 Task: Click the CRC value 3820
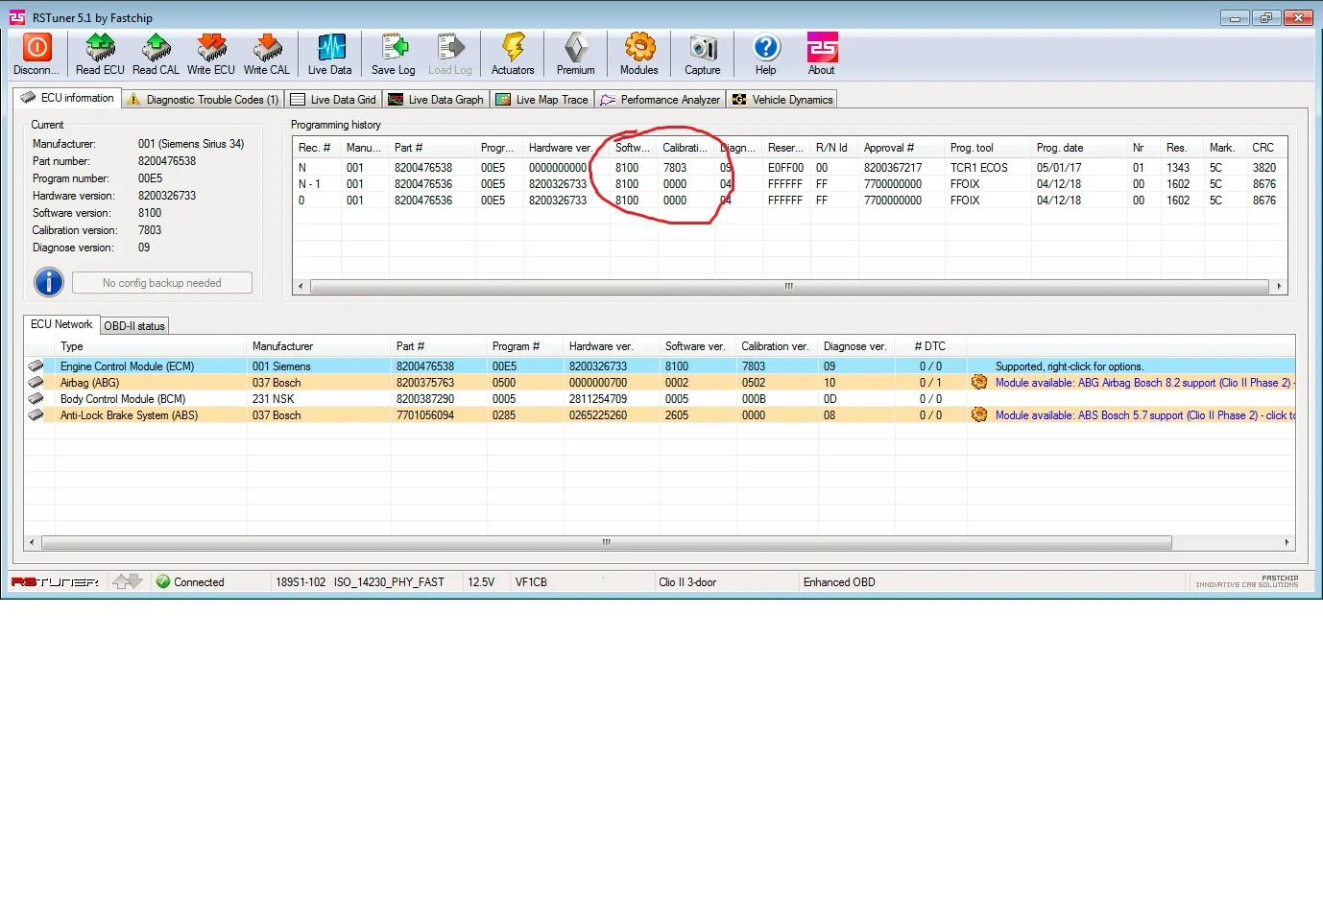[1264, 168]
